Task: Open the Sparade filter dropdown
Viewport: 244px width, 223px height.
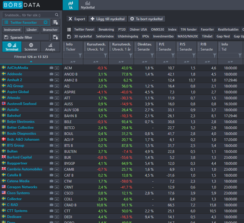Action: (26, 37)
